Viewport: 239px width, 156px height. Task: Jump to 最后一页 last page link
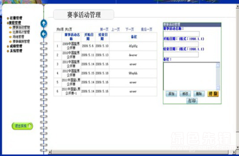[x=147, y=29]
